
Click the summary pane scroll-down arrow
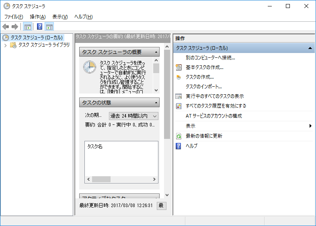[167, 195]
